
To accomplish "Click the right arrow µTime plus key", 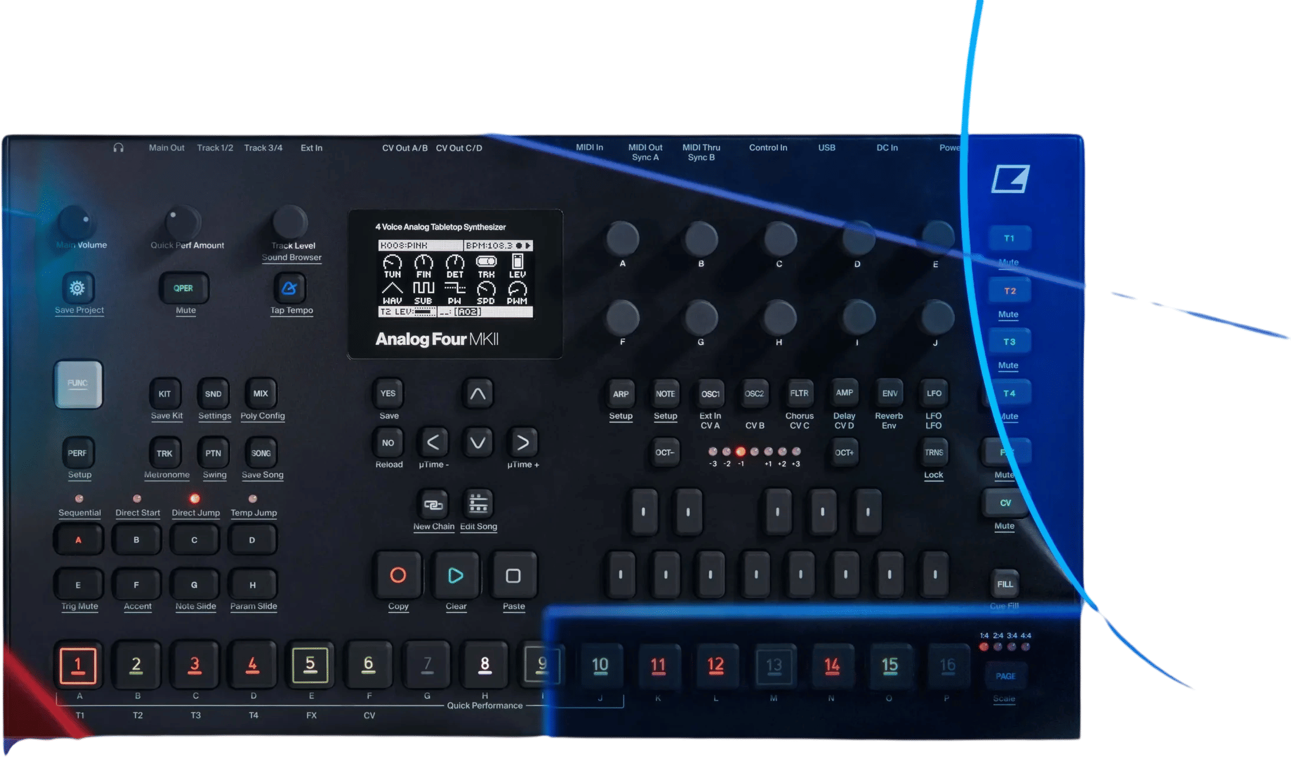I will click(x=523, y=442).
